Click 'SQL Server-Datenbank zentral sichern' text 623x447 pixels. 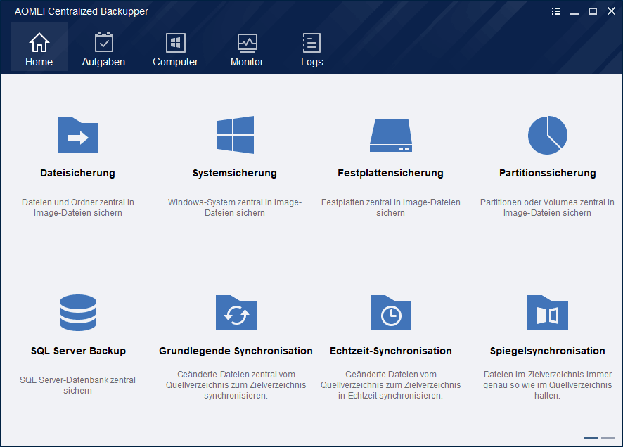(x=78, y=385)
